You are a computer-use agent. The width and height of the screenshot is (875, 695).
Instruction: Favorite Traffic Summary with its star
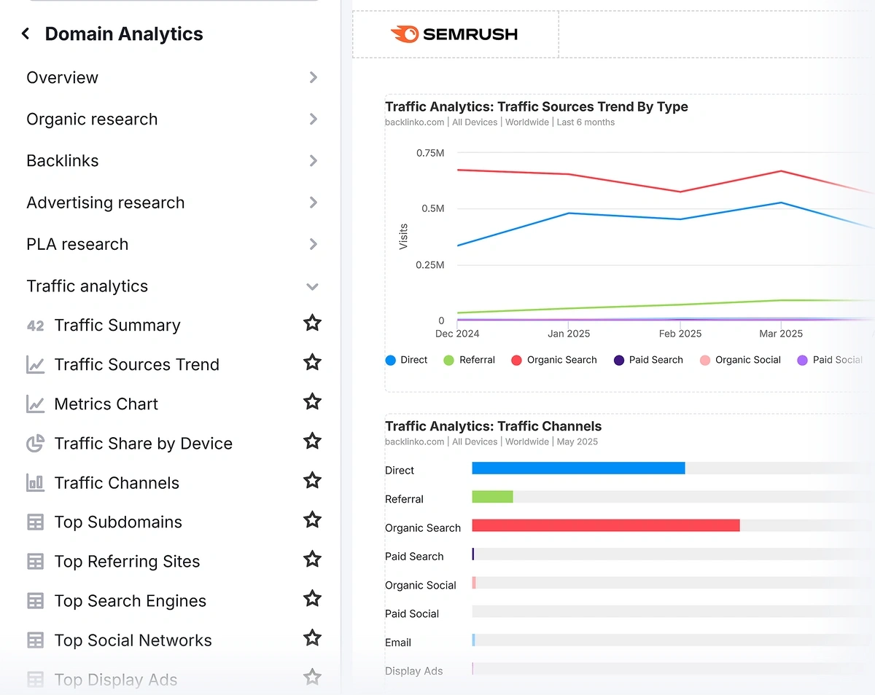(x=312, y=323)
